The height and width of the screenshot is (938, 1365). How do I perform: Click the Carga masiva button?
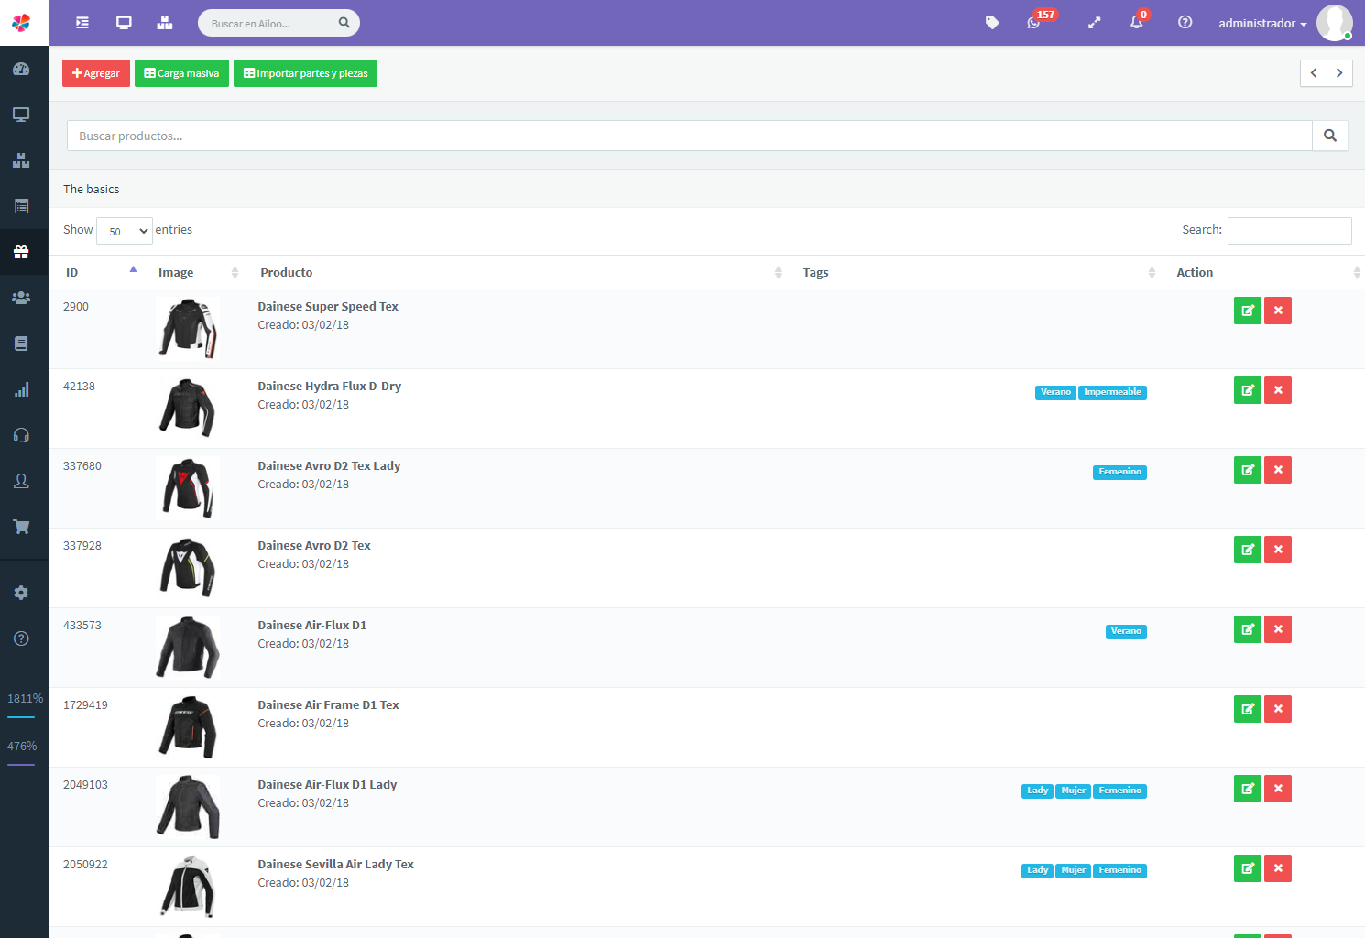tap(181, 73)
